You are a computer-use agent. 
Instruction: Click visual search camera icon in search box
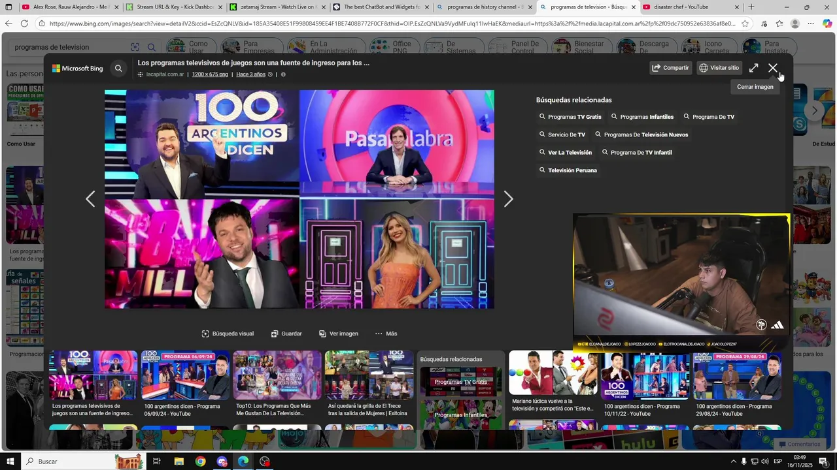point(135,47)
